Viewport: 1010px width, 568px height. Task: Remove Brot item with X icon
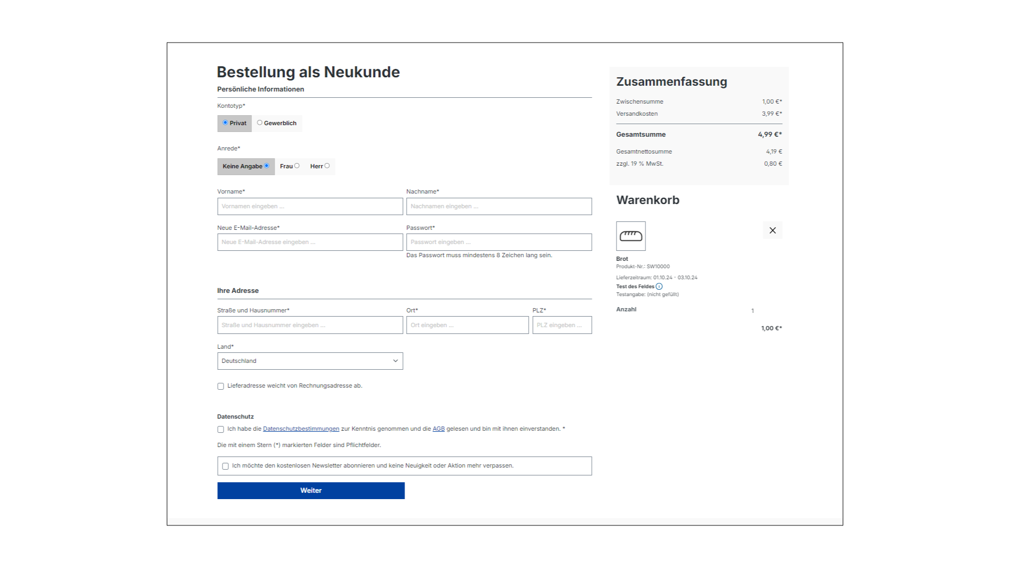pos(772,230)
